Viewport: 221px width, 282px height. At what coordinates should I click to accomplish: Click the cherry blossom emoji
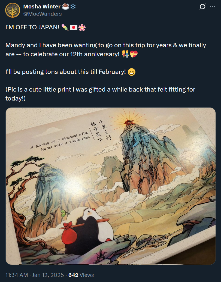pyautogui.click(x=82, y=27)
